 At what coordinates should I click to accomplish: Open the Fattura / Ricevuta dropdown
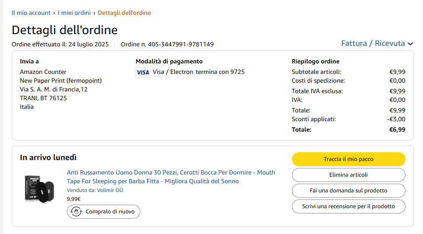[373, 43]
